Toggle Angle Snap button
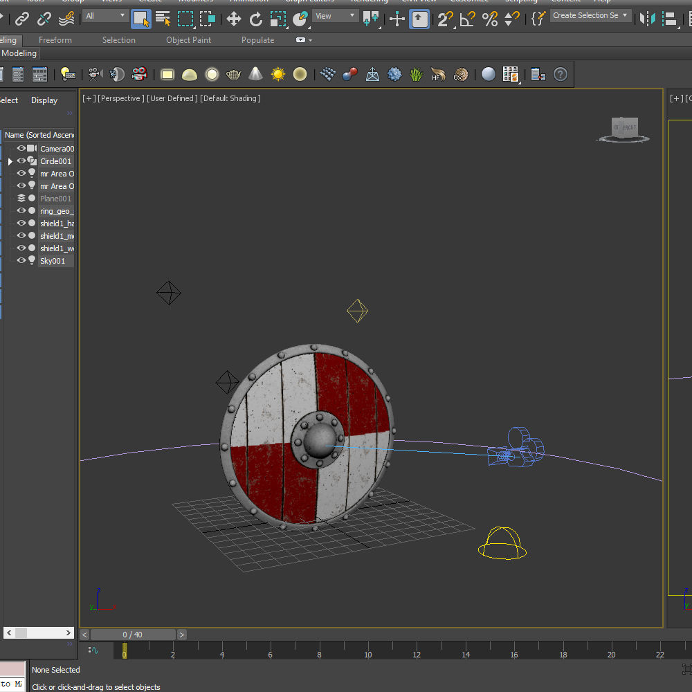Viewport: 692px width, 692px height. [x=467, y=19]
